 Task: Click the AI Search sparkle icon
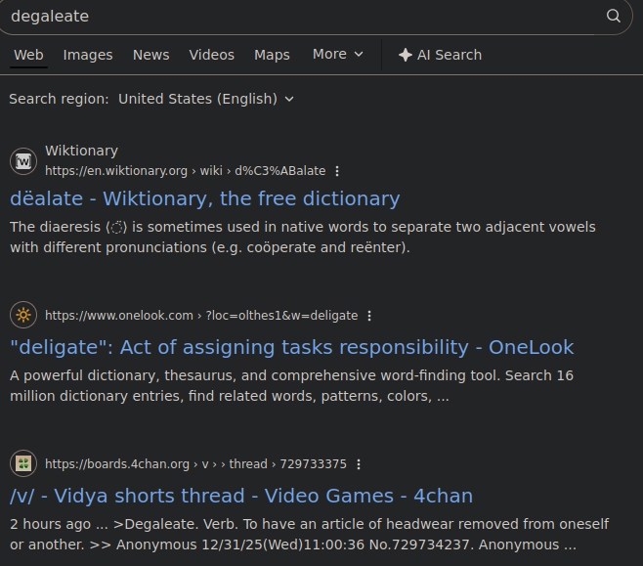[x=406, y=55]
